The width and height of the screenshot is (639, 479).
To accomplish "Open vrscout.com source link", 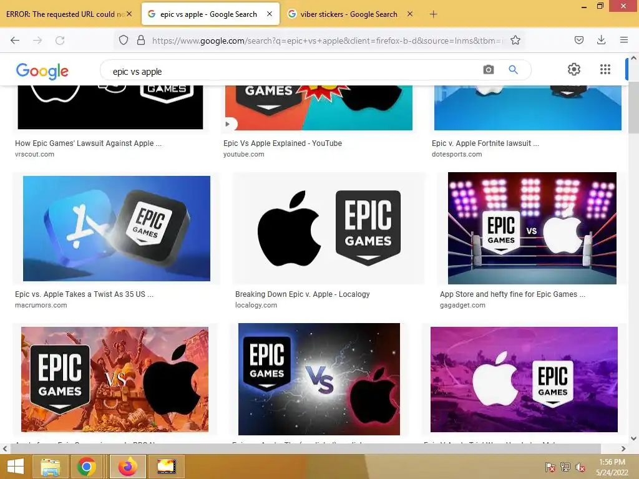I will 35,155.
